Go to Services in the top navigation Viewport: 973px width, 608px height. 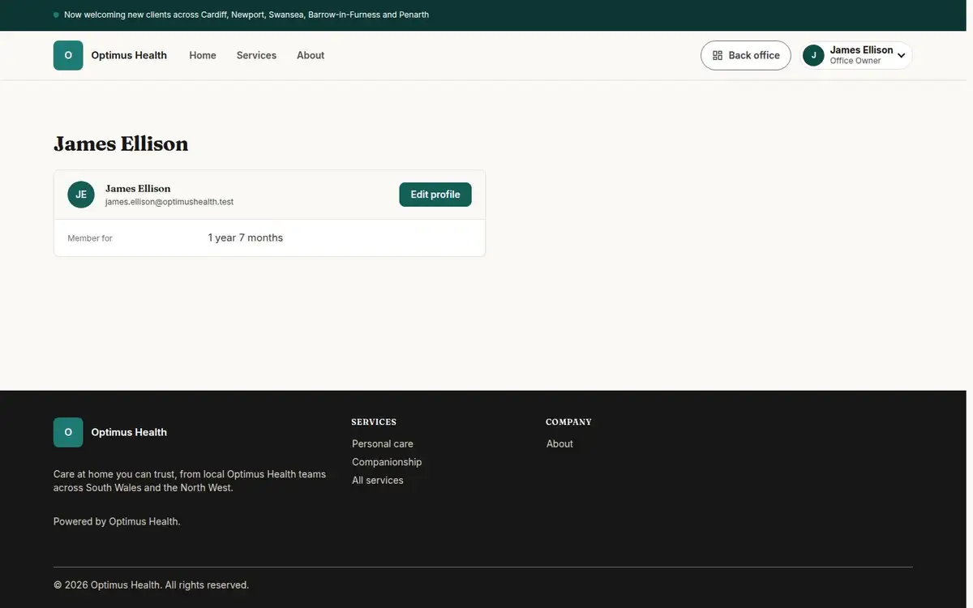pyautogui.click(x=256, y=55)
